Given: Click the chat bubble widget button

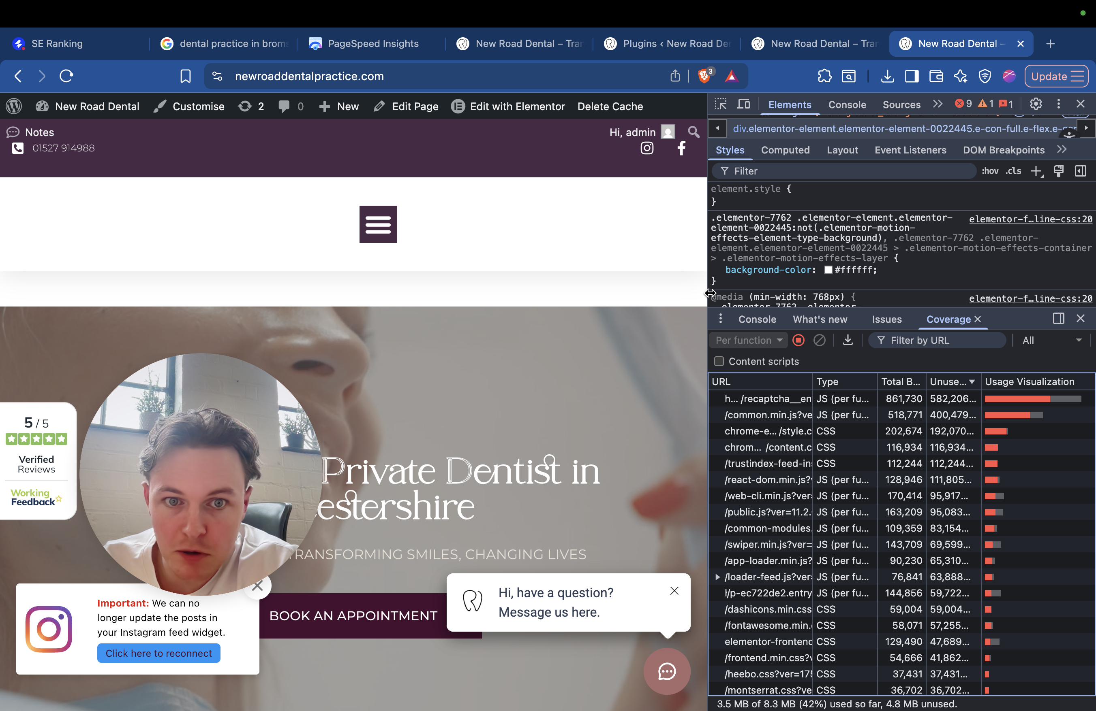Looking at the screenshot, I should coord(666,671).
